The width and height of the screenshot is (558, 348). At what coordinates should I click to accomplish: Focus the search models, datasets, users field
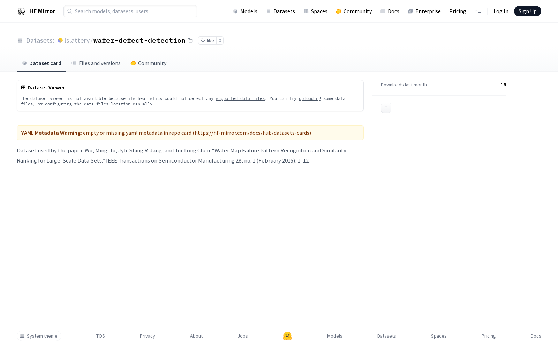tap(130, 11)
